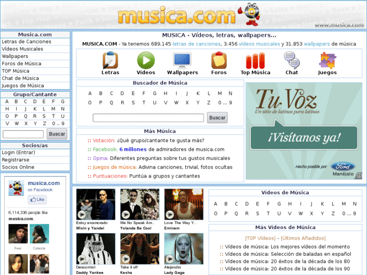367x275 pixels.
Task: Play the Take it off video
Action: click(140, 249)
